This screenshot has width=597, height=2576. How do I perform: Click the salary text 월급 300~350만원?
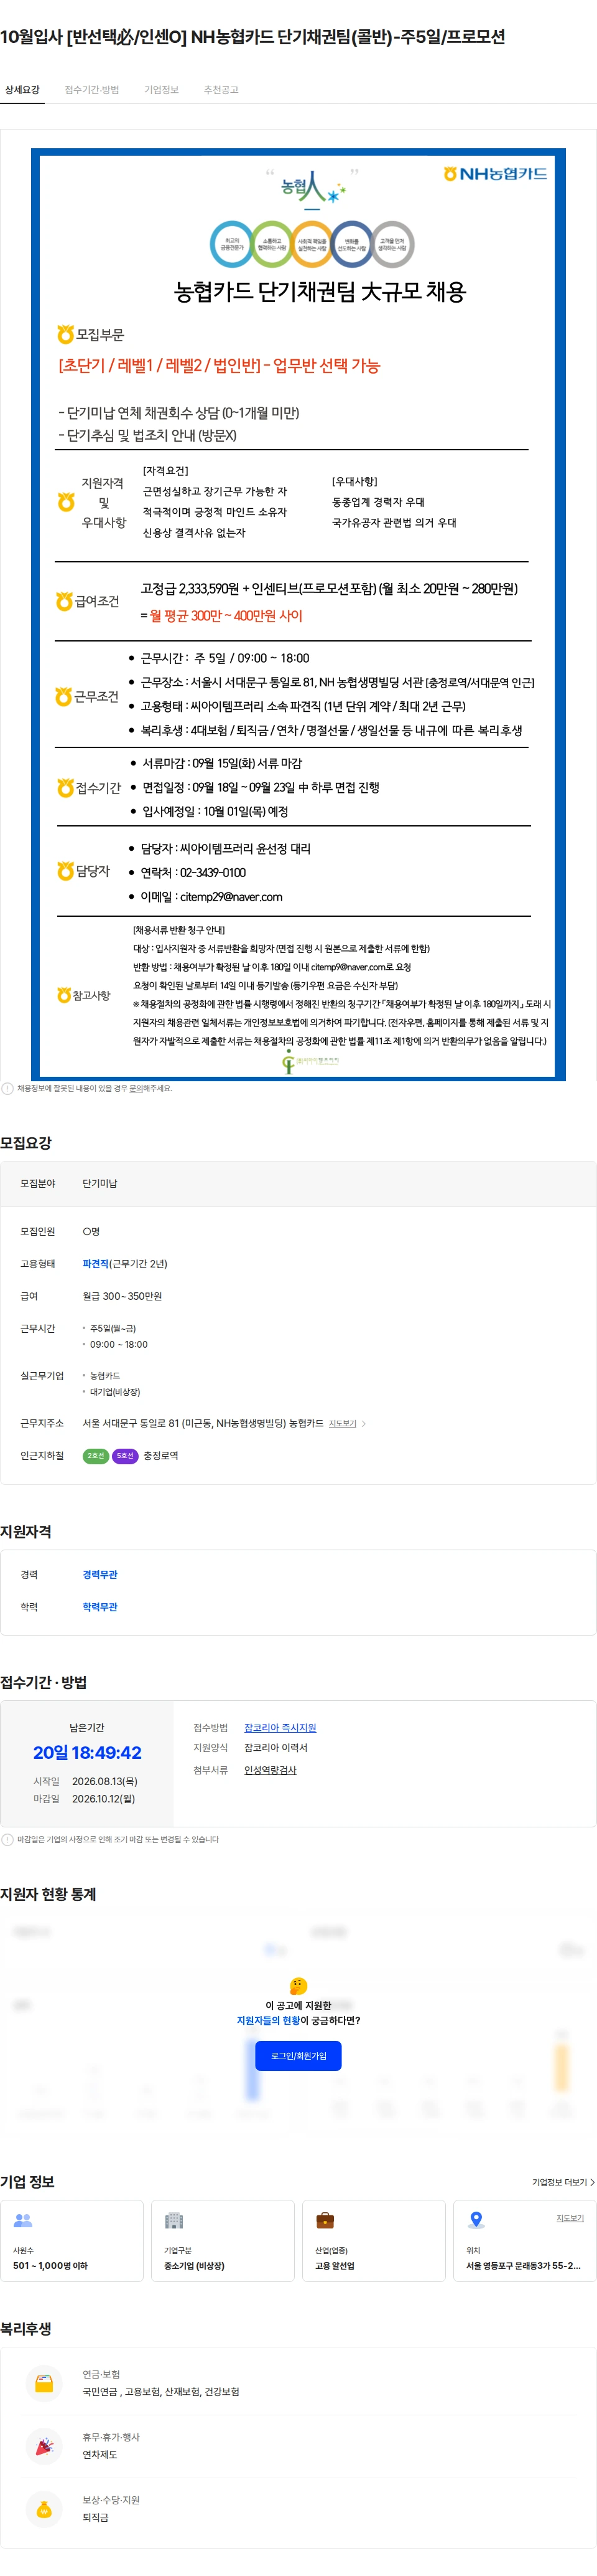click(x=122, y=1296)
